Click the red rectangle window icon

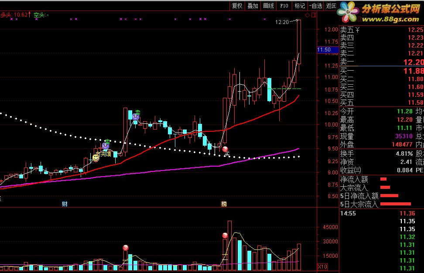point(313,15)
